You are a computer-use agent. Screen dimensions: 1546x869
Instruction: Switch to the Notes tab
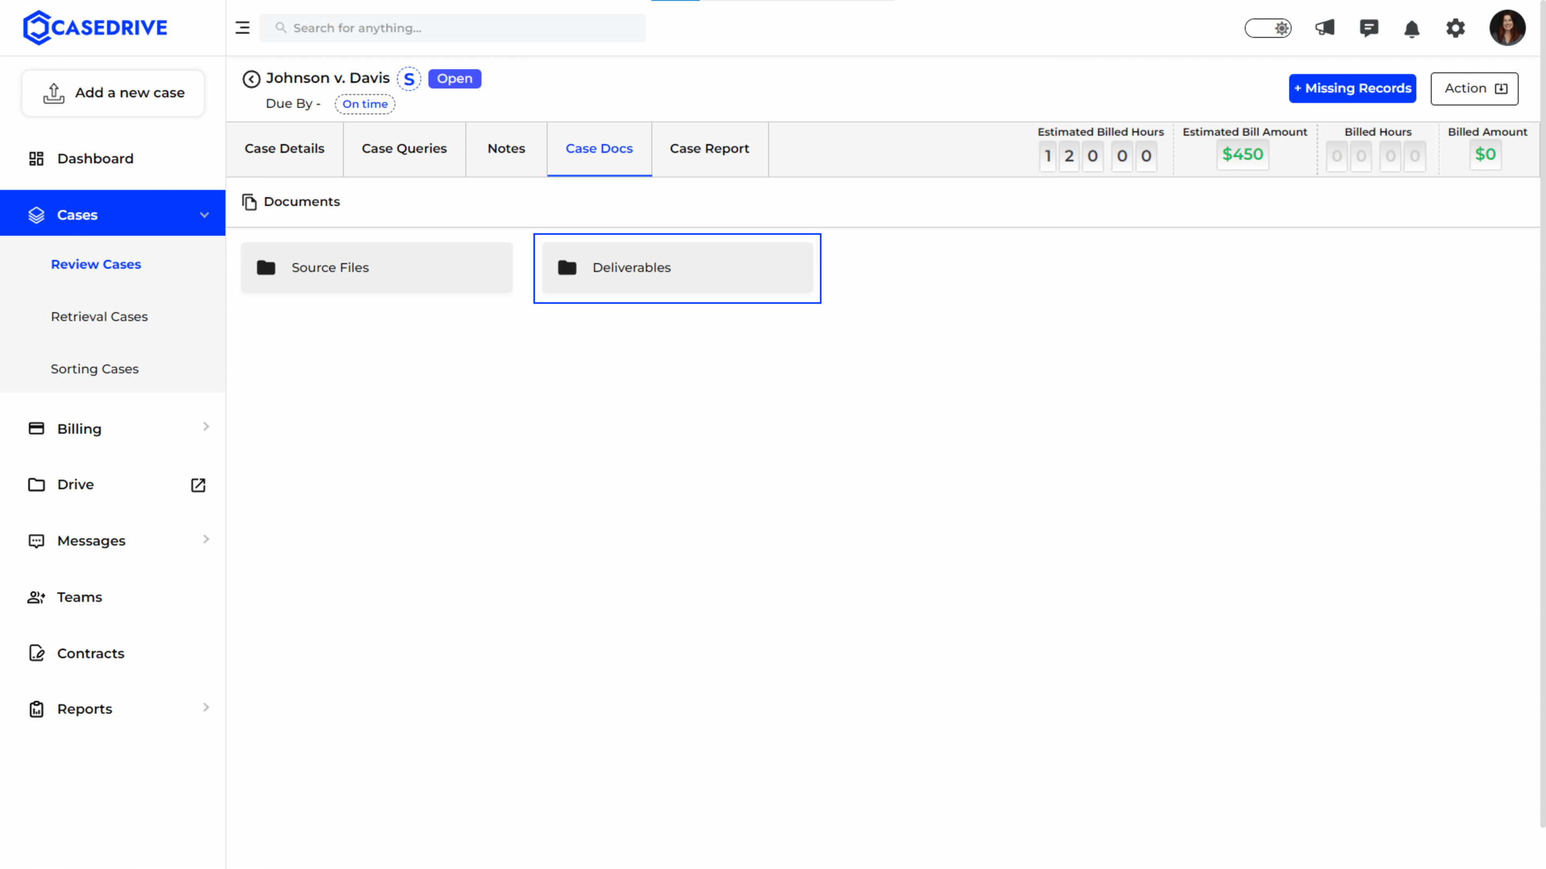[506, 149]
